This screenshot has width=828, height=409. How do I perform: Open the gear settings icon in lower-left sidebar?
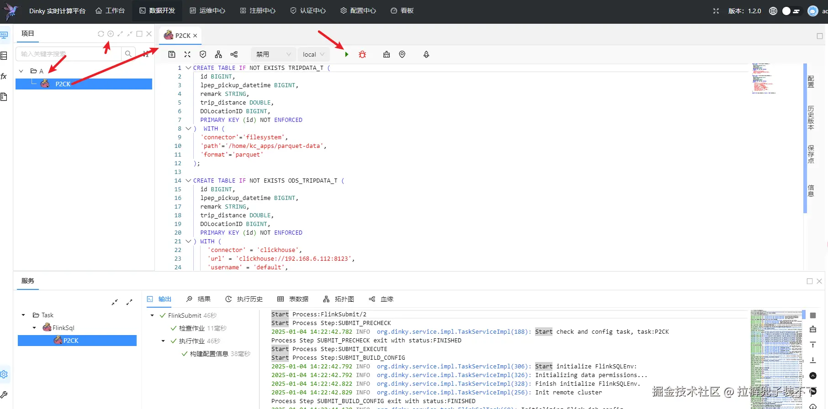[4, 374]
